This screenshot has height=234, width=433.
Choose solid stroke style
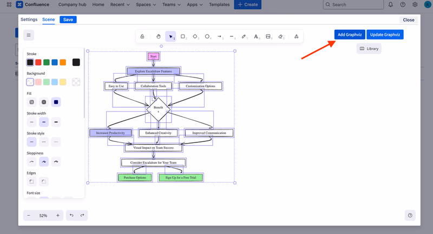click(32, 142)
